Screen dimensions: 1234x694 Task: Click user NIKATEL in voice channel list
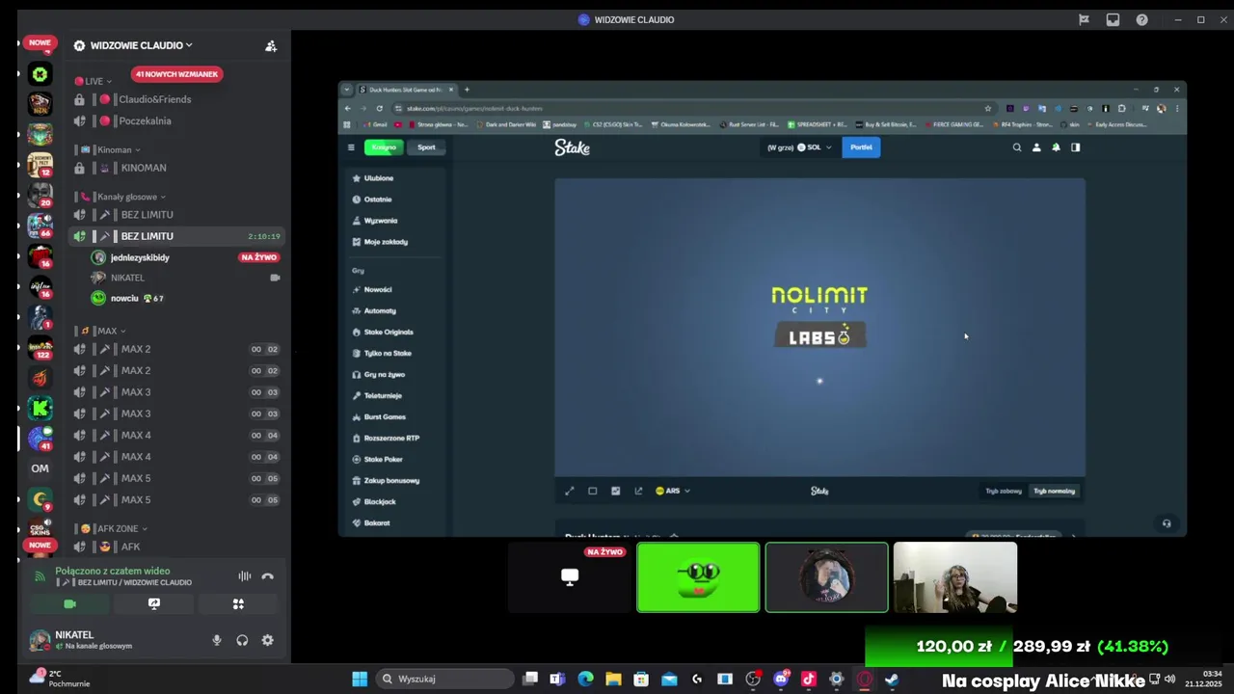tap(127, 278)
